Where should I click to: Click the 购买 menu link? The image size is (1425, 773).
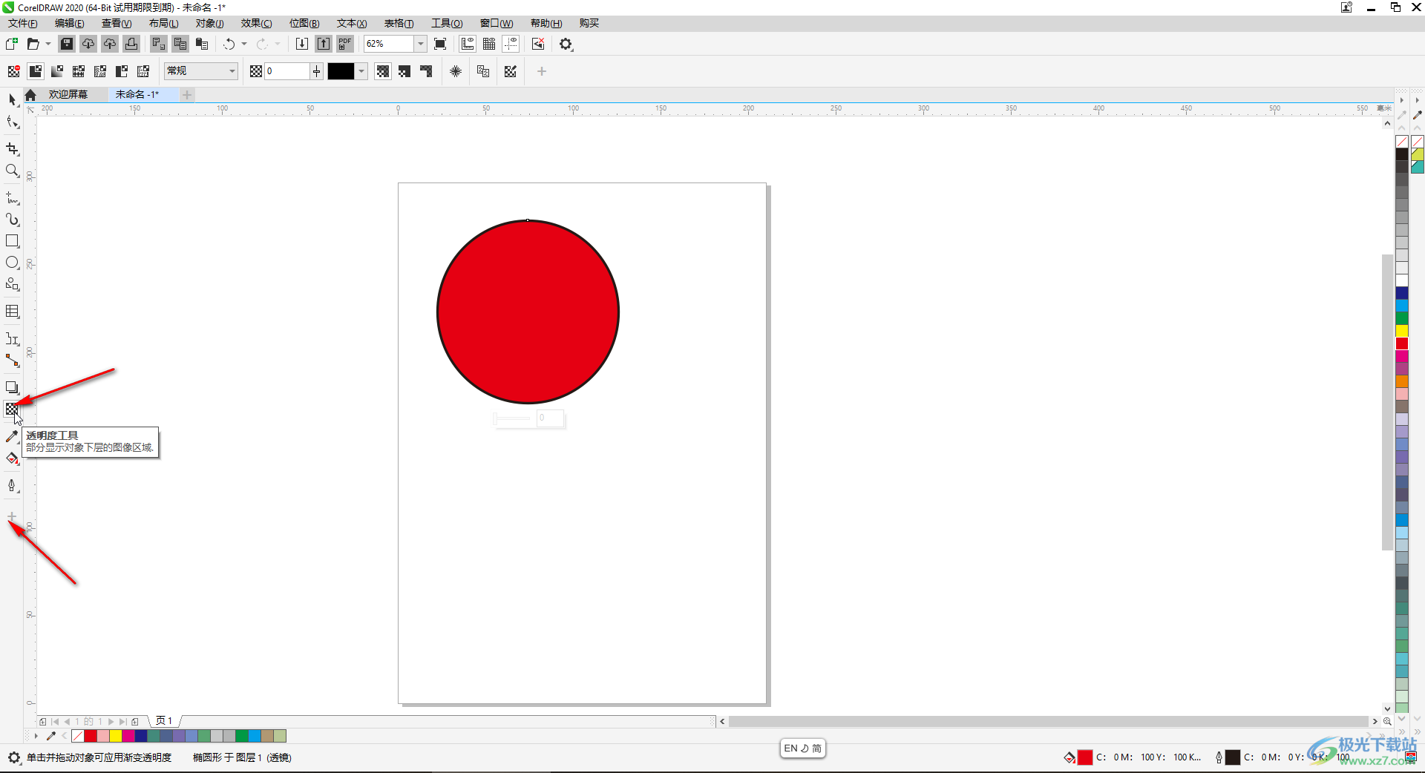pyautogui.click(x=589, y=24)
